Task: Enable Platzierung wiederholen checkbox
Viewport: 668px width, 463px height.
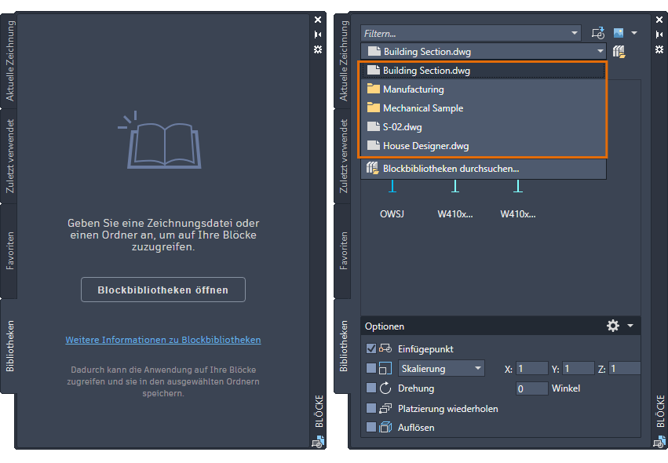Action: click(x=371, y=408)
